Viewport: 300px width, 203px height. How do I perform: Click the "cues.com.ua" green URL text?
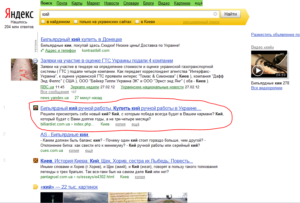pos(52,151)
